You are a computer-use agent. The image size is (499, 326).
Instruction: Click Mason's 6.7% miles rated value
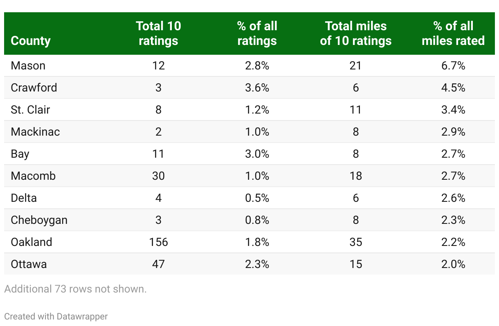tap(453, 65)
